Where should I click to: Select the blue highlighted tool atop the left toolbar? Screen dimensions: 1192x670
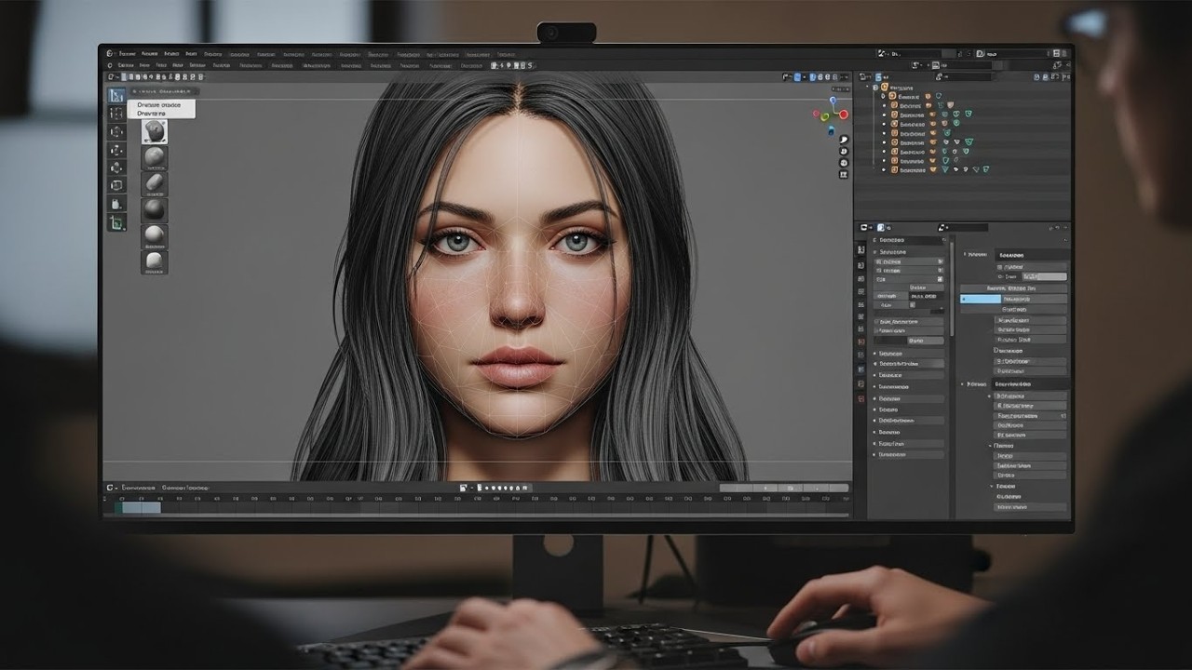pos(116,94)
